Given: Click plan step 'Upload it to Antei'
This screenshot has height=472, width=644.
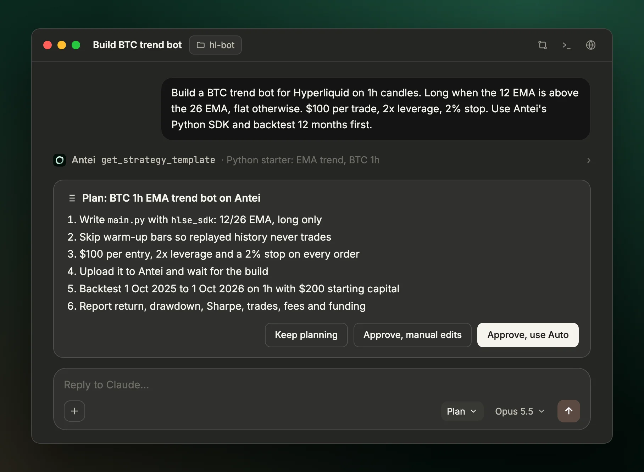Looking at the screenshot, I should pos(168,271).
